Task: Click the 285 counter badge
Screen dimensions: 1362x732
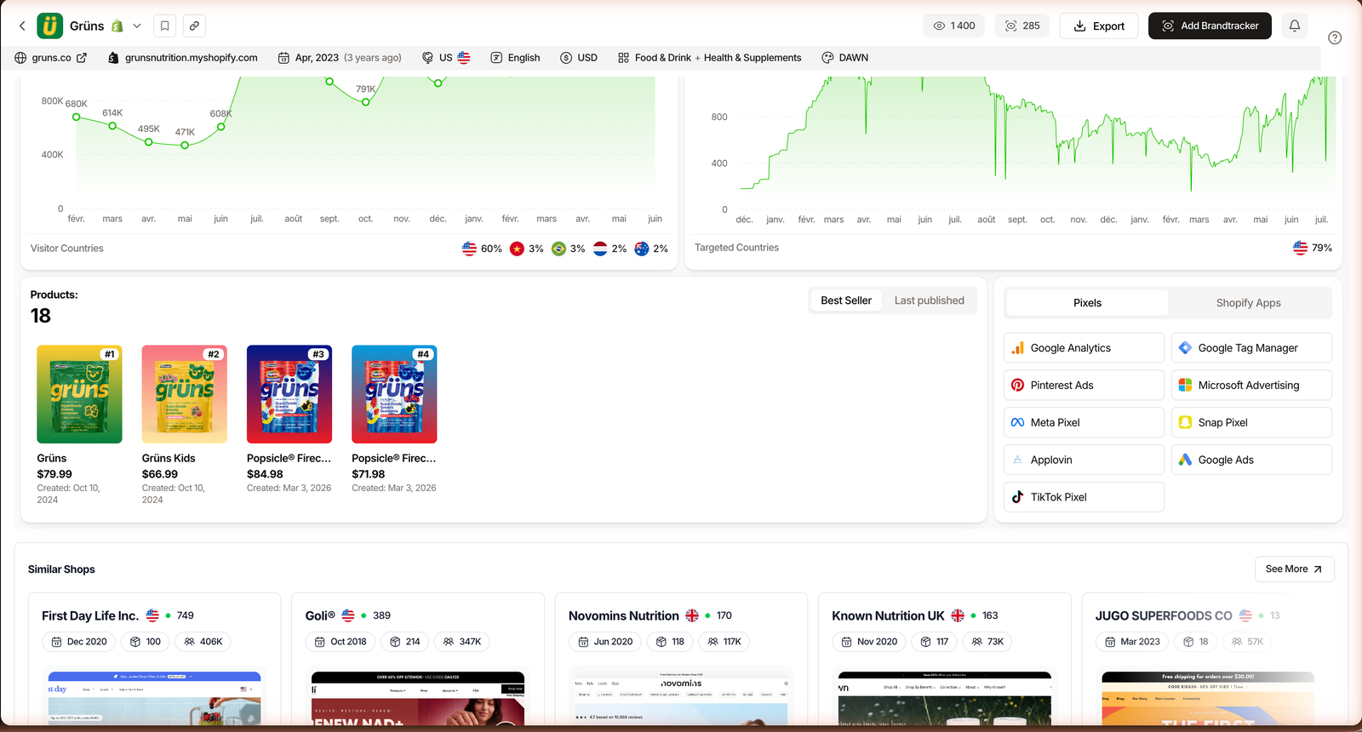Action: 1022,26
